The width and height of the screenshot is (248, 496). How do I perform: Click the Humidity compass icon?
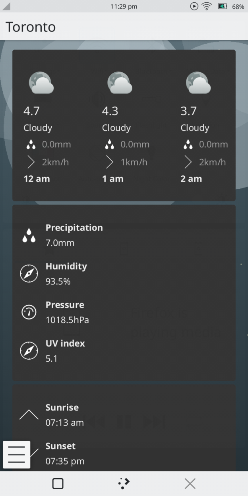(29, 274)
